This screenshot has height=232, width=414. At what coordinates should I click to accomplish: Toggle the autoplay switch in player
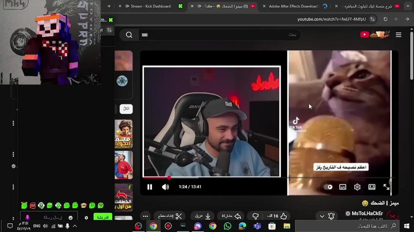coord(329,187)
